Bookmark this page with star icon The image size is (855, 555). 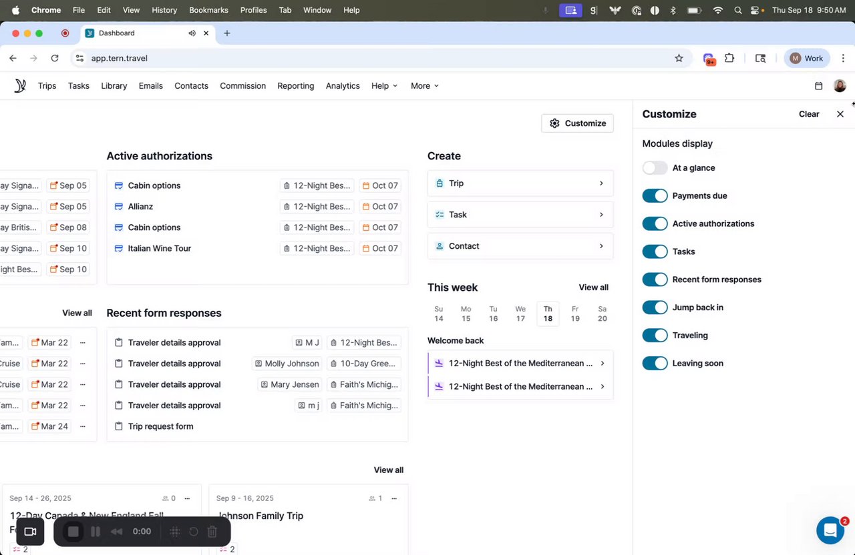click(679, 58)
